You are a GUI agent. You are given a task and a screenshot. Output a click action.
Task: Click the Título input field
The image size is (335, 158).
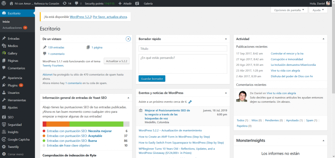point(183,49)
